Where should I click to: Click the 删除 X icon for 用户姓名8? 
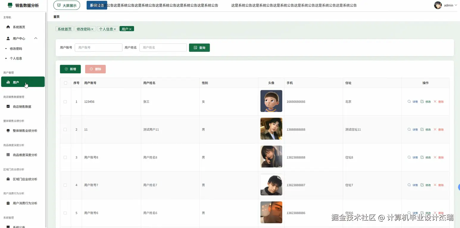tap(435, 157)
